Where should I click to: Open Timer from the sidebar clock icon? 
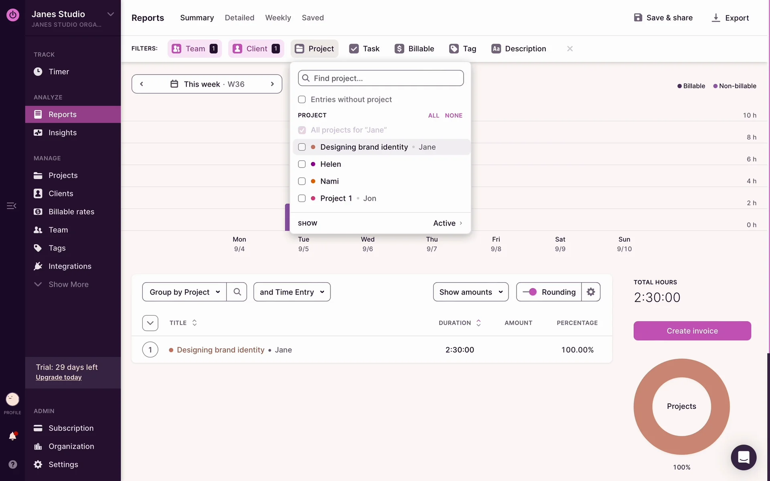(x=38, y=72)
